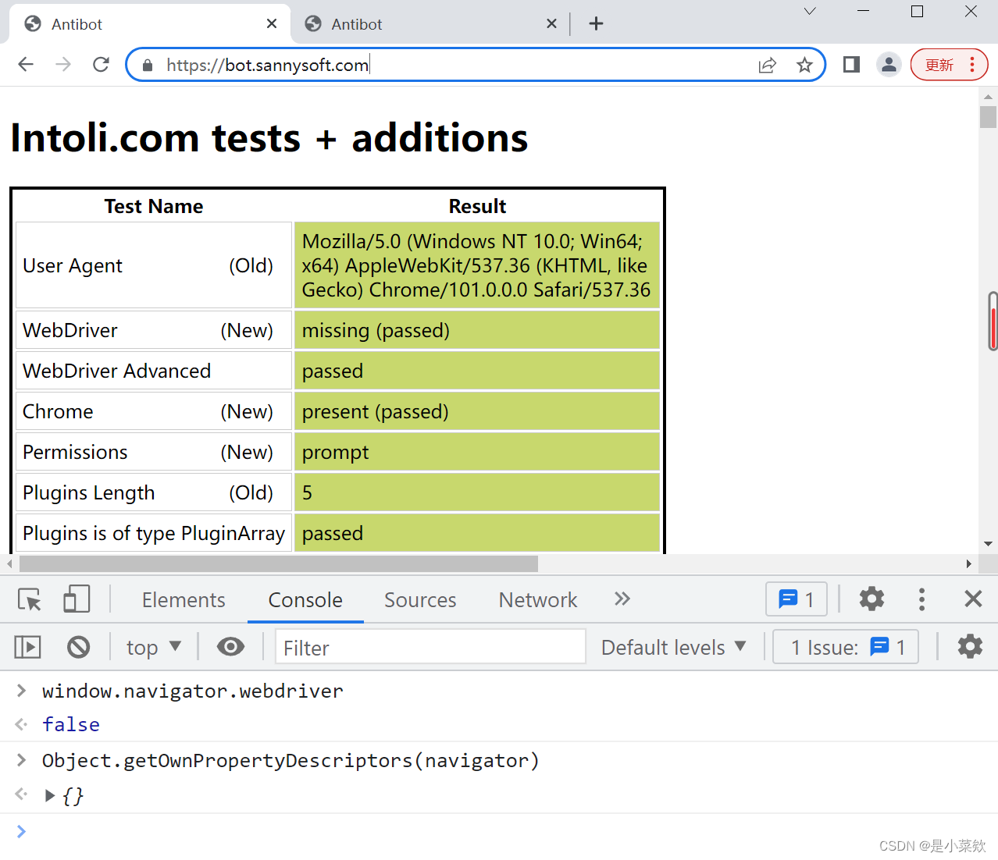Go back to previous page
This screenshot has height=860, width=998.
point(26,65)
